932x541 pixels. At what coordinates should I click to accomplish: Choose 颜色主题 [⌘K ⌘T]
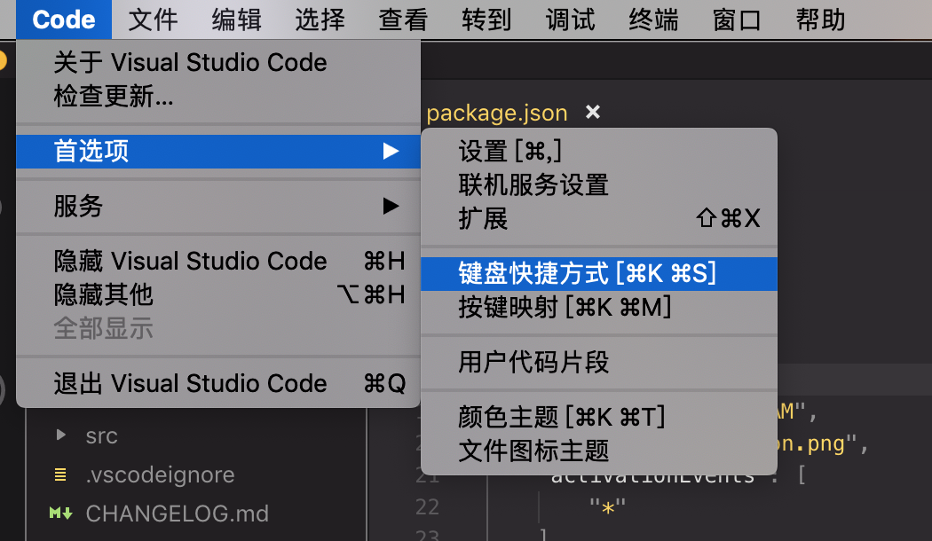pyautogui.click(x=599, y=418)
